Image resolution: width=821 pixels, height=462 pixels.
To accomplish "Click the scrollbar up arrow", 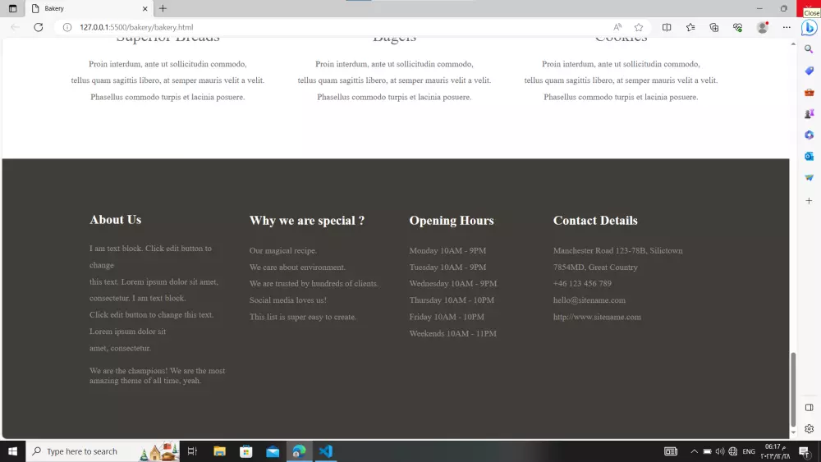I will (x=793, y=44).
